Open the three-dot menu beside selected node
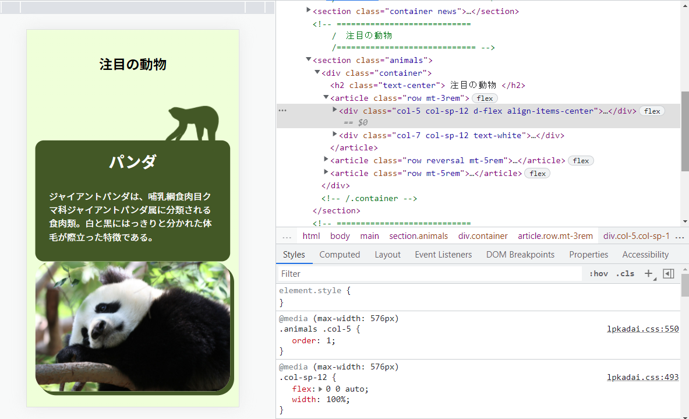This screenshot has height=419, width=689. coord(282,110)
